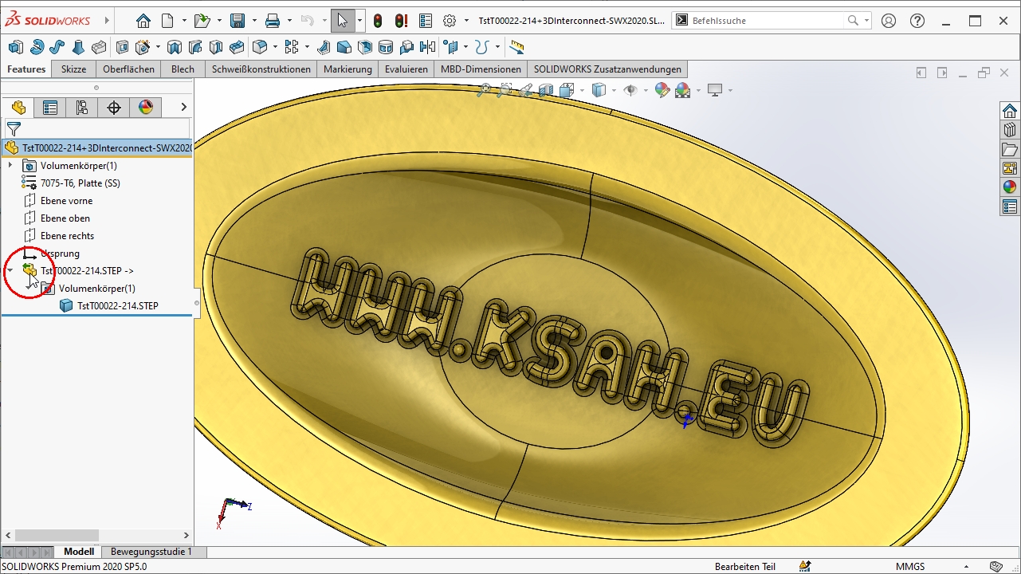Zoom to Fit in the view toolbar
Screen dimensions: 1021x574
[x=484, y=90]
